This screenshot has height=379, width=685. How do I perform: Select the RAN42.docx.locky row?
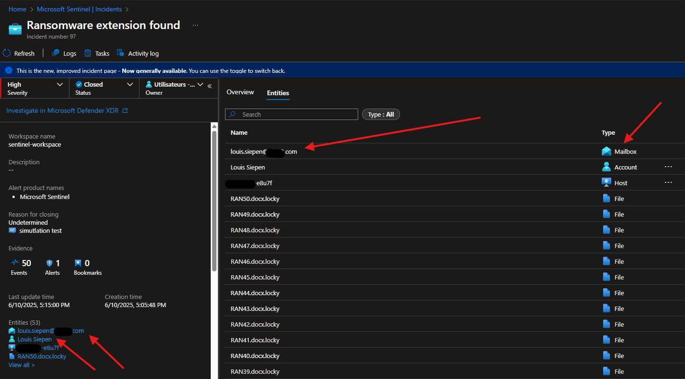(455, 324)
